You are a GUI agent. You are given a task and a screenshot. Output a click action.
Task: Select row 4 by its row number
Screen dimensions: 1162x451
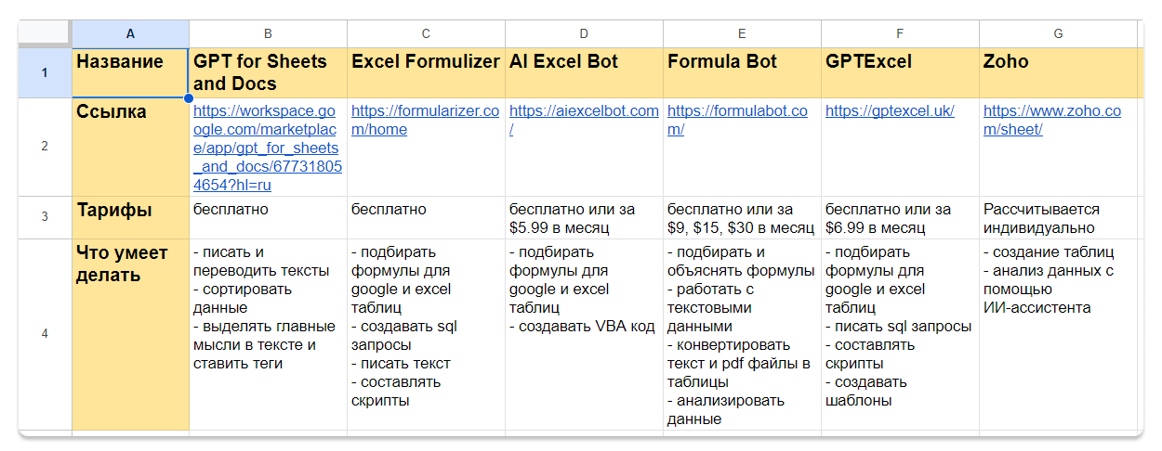(x=45, y=334)
